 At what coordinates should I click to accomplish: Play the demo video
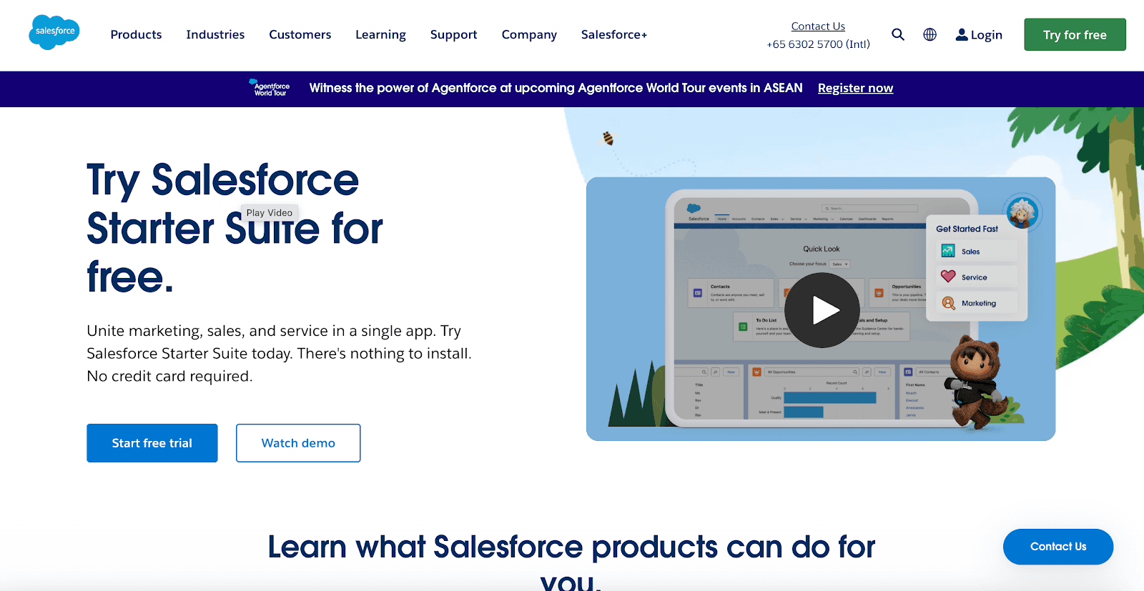(x=822, y=310)
